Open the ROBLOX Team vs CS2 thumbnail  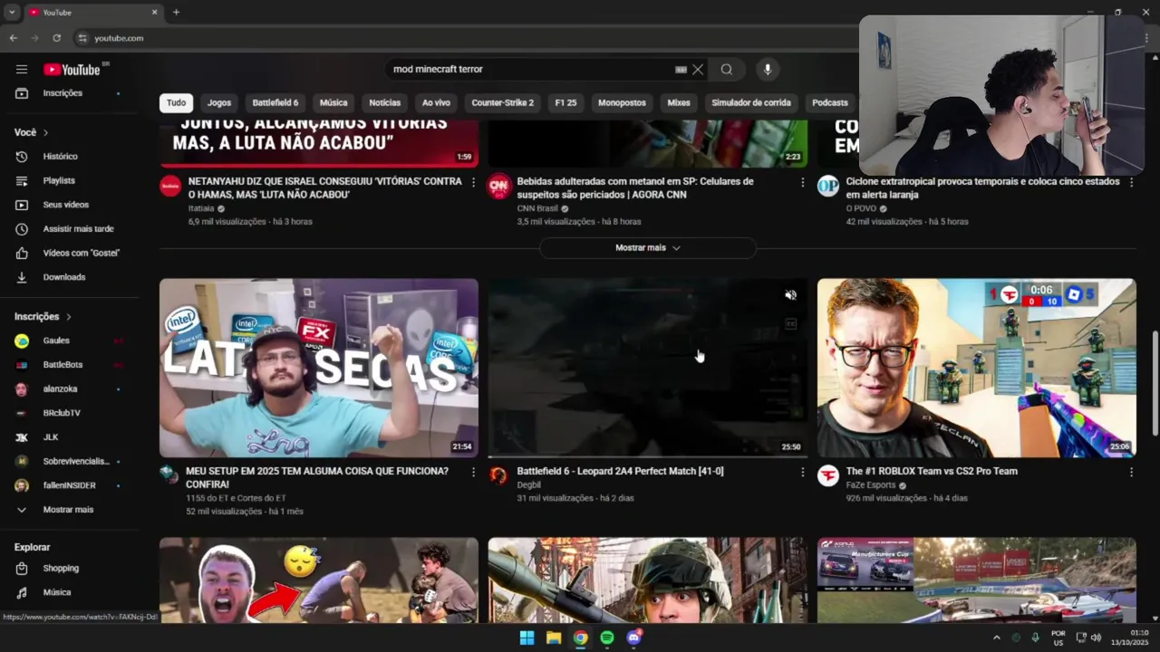976,368
